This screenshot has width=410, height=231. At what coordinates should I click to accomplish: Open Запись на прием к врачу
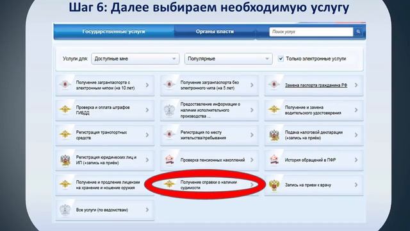coord(314,185)
